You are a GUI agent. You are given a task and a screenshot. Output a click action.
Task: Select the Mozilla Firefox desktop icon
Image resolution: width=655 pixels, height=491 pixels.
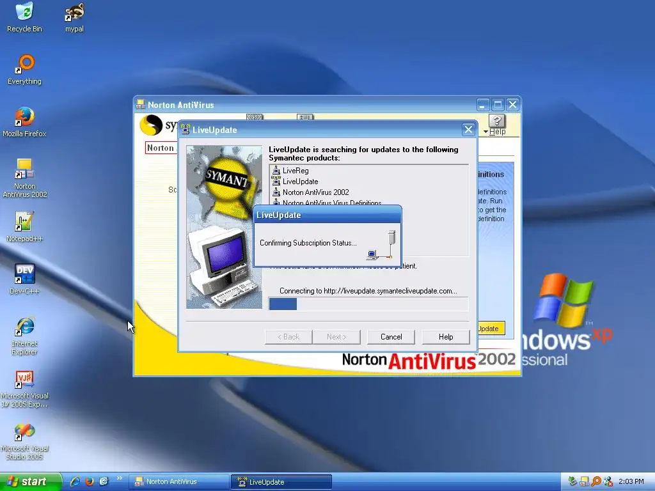[24, 122]
